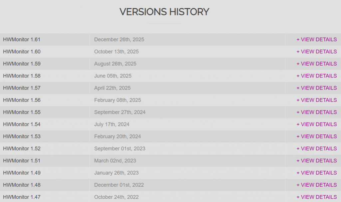
Task: Show details for July 17th, 2024 release
Action: coord(316,124)
